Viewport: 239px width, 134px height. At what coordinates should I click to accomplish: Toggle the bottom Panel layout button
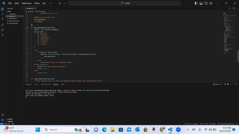pyautogui.click(x=201, y=3)
